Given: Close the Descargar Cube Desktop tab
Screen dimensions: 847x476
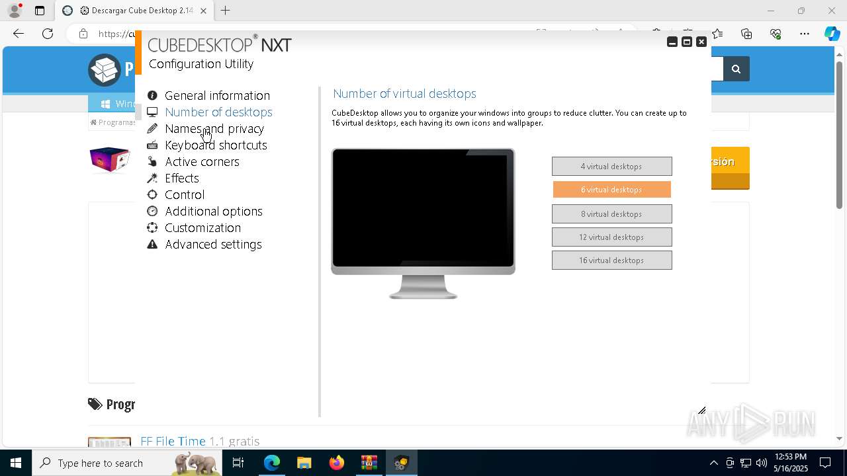Looking at the screenshot, I should click(203, 11).
